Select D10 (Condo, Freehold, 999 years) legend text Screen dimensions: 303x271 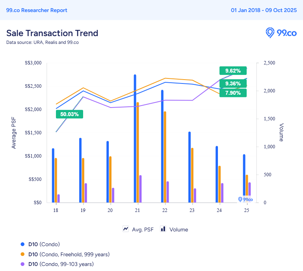[x=69, y=254]
